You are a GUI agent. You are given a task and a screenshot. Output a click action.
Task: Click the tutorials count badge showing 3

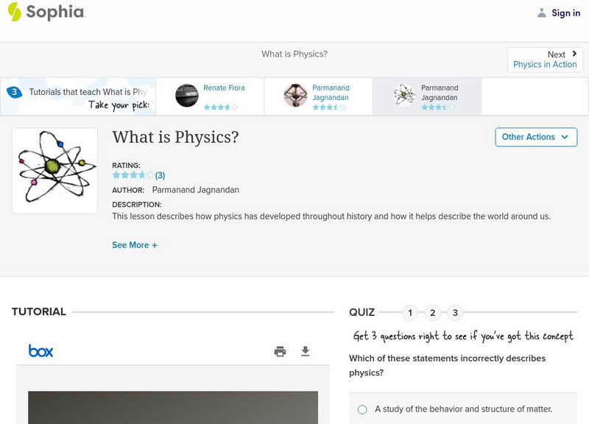[x=13, y=93]
